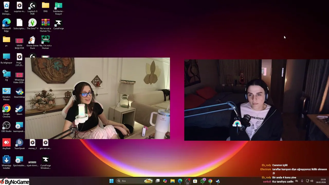Image resolution: width=329 pixels, height=185 pixels.
Task: Launch the No, I'm not a Human game
Action: coord(45,43)
